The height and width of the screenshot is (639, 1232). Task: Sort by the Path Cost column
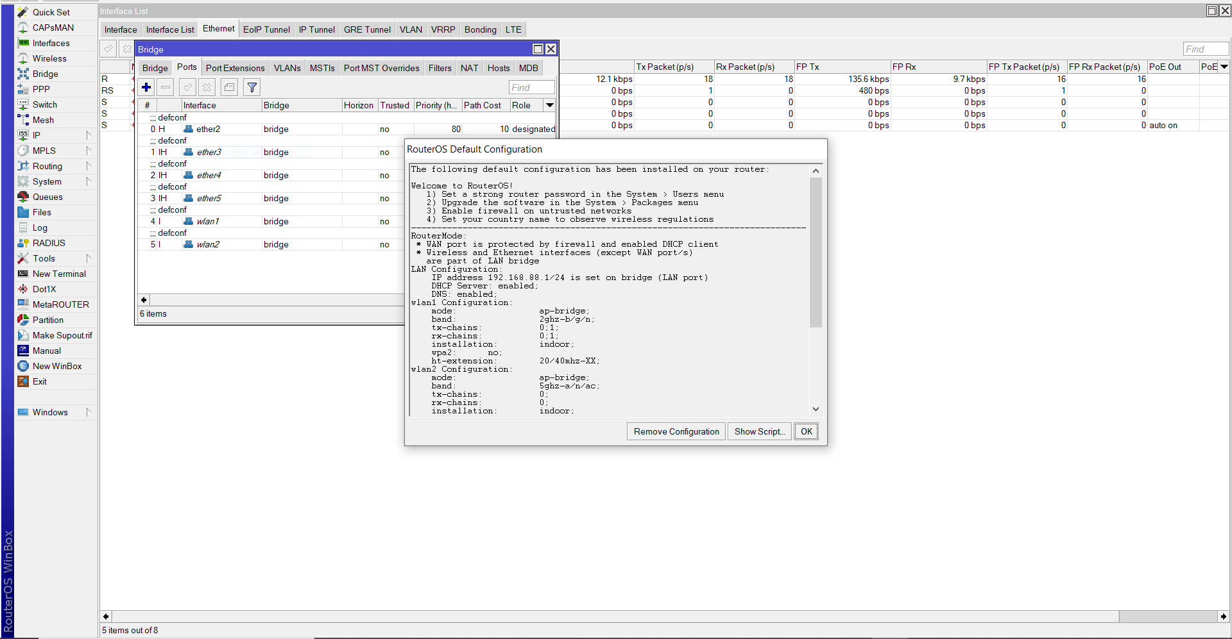point(486,105)
